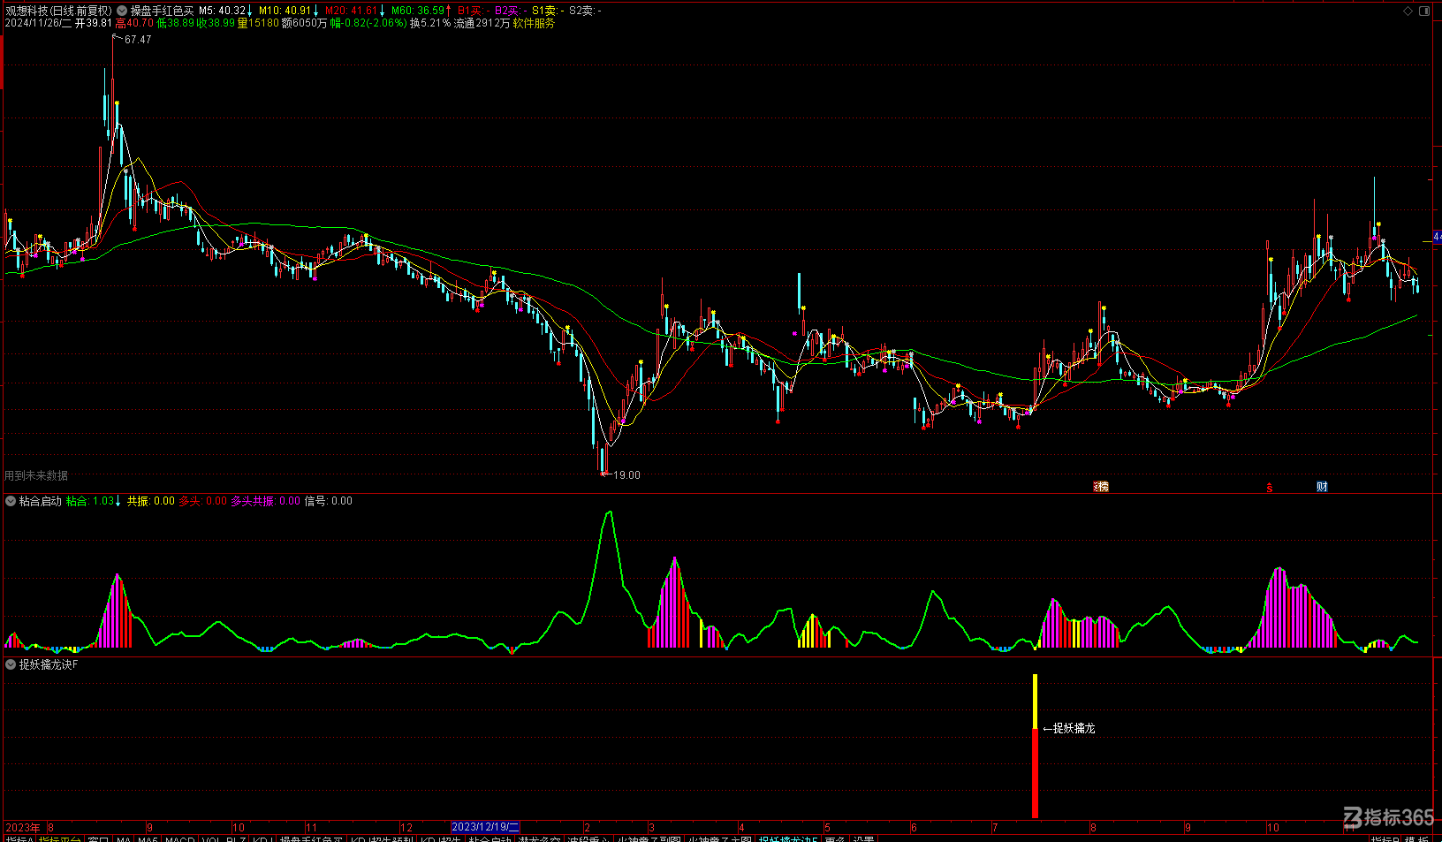
Task: Open the 操盘手红色买 indicator dropdown arrow
Action: (x=122, y=11)
